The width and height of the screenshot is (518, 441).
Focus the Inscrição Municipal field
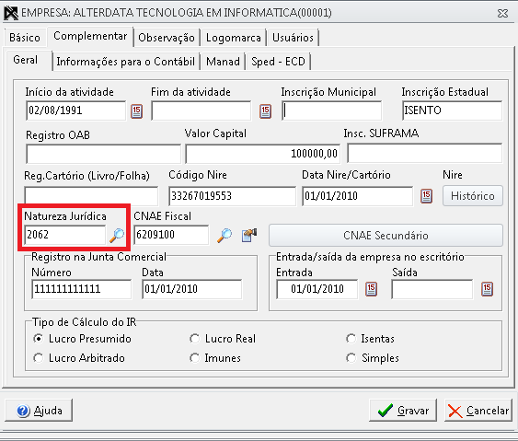(331, 110)
